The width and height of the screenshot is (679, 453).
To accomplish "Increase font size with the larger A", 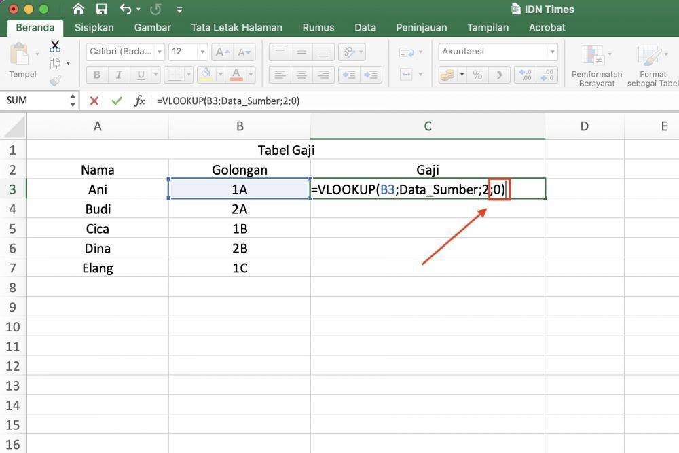I will click(x=222, y=52).
